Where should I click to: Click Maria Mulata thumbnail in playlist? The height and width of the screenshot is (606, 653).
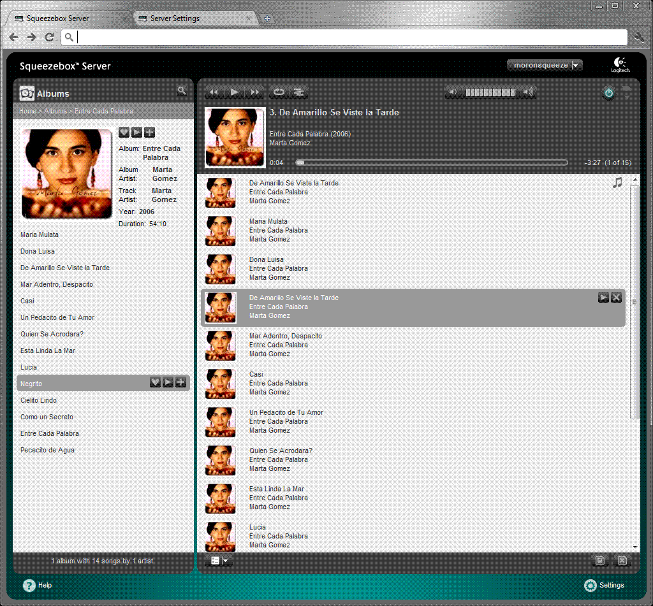[x=220, y=231]
